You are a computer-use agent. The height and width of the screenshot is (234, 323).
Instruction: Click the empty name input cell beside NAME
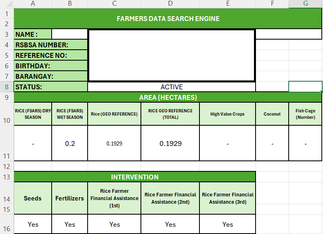pos(69,34)
